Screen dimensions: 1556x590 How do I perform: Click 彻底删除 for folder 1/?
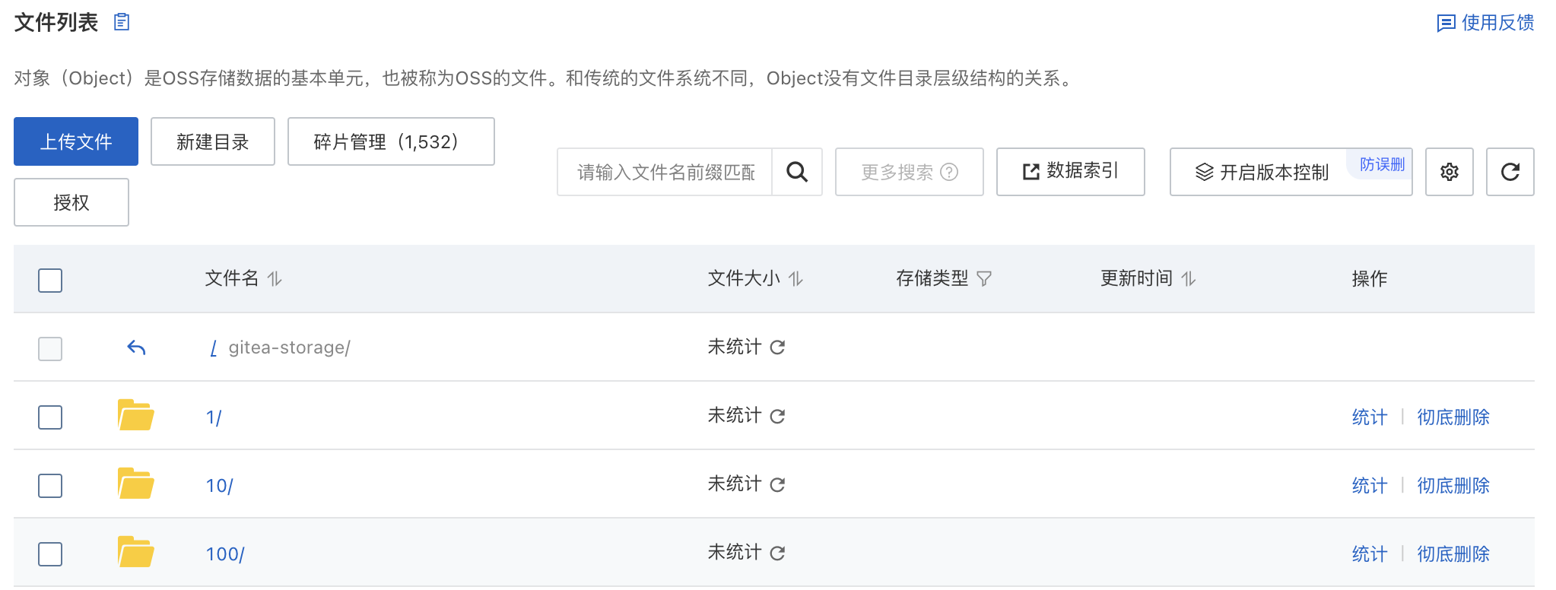pos(1453,416)
